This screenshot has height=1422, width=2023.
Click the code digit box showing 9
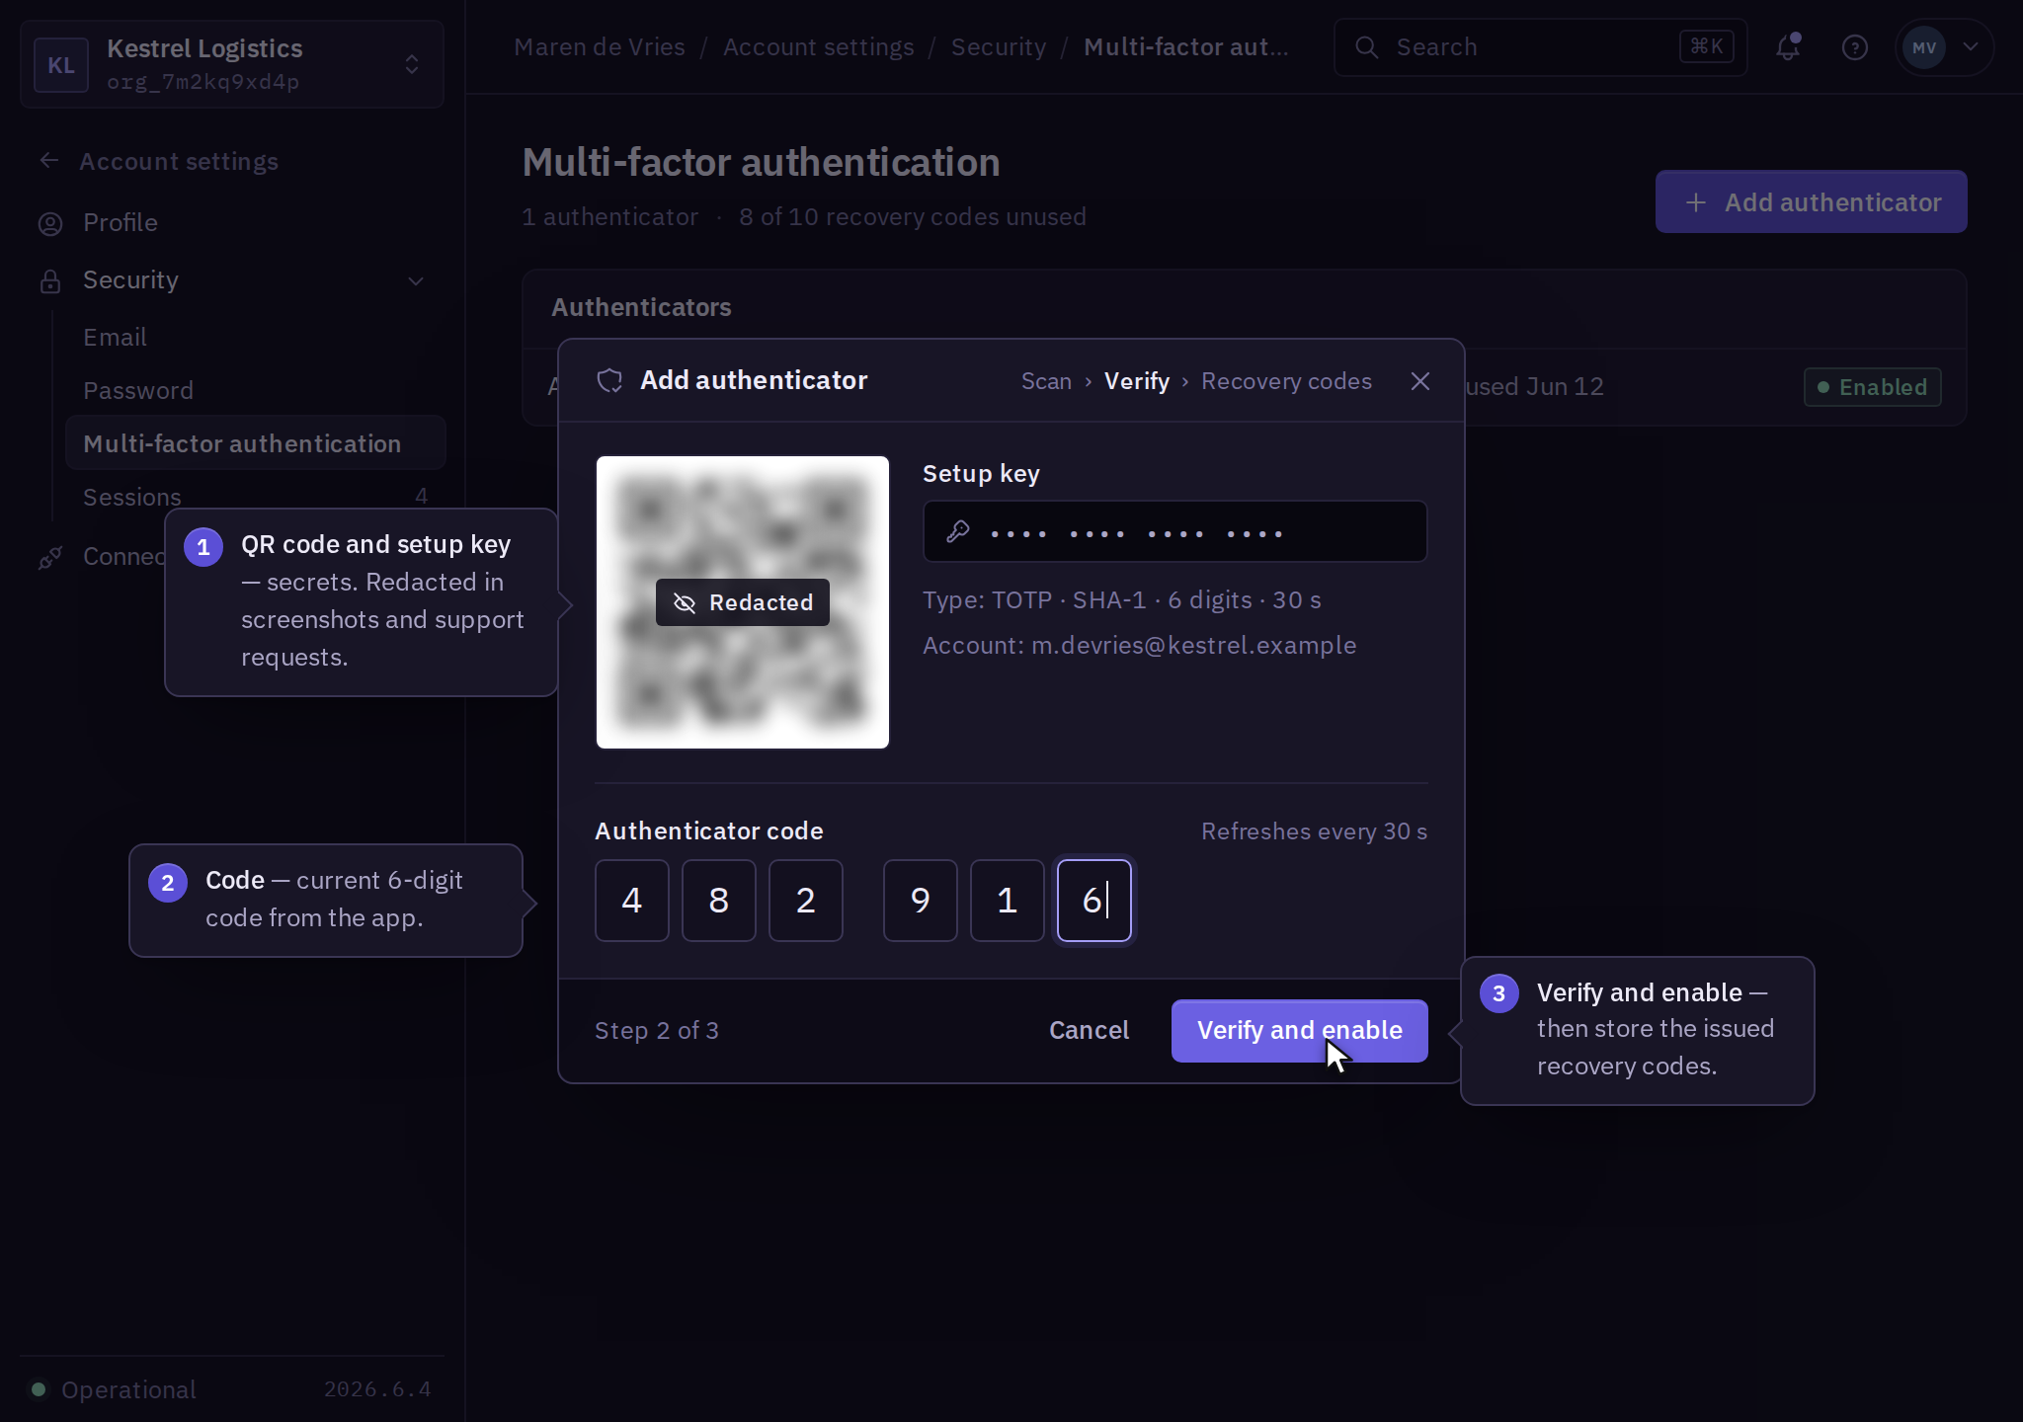[x=921, y=901]
